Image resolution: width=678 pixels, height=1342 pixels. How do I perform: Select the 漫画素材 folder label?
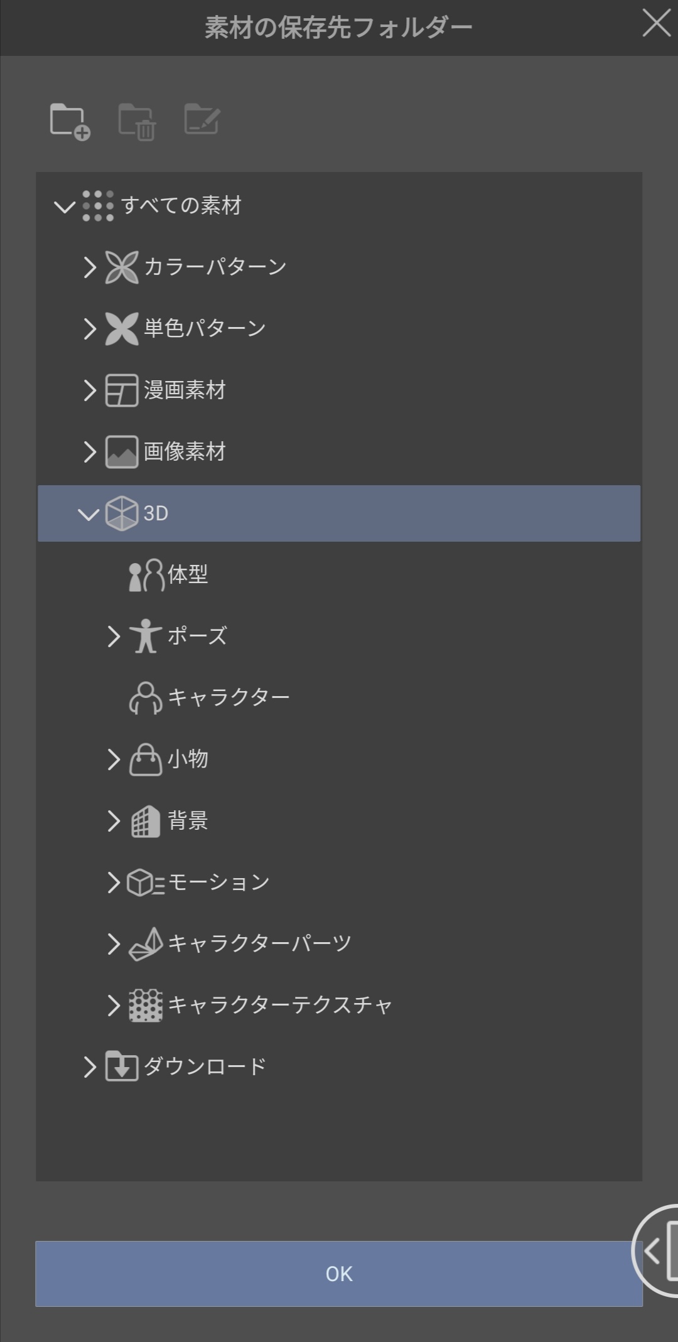tap(185, 390)
